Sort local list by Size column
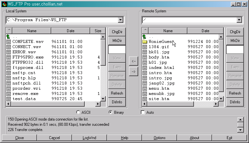Viewport: 249px width, 143px height. (98, 31)
